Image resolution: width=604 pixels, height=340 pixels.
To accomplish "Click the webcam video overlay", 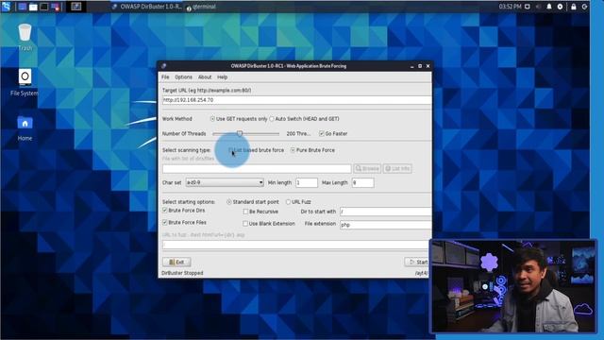I will [513, 285].
